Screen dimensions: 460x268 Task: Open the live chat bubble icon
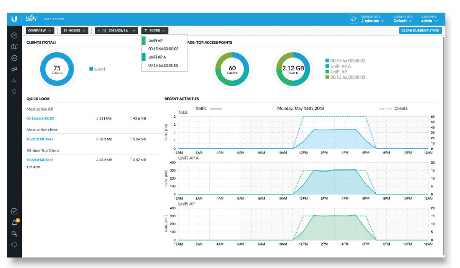(15, 245)
